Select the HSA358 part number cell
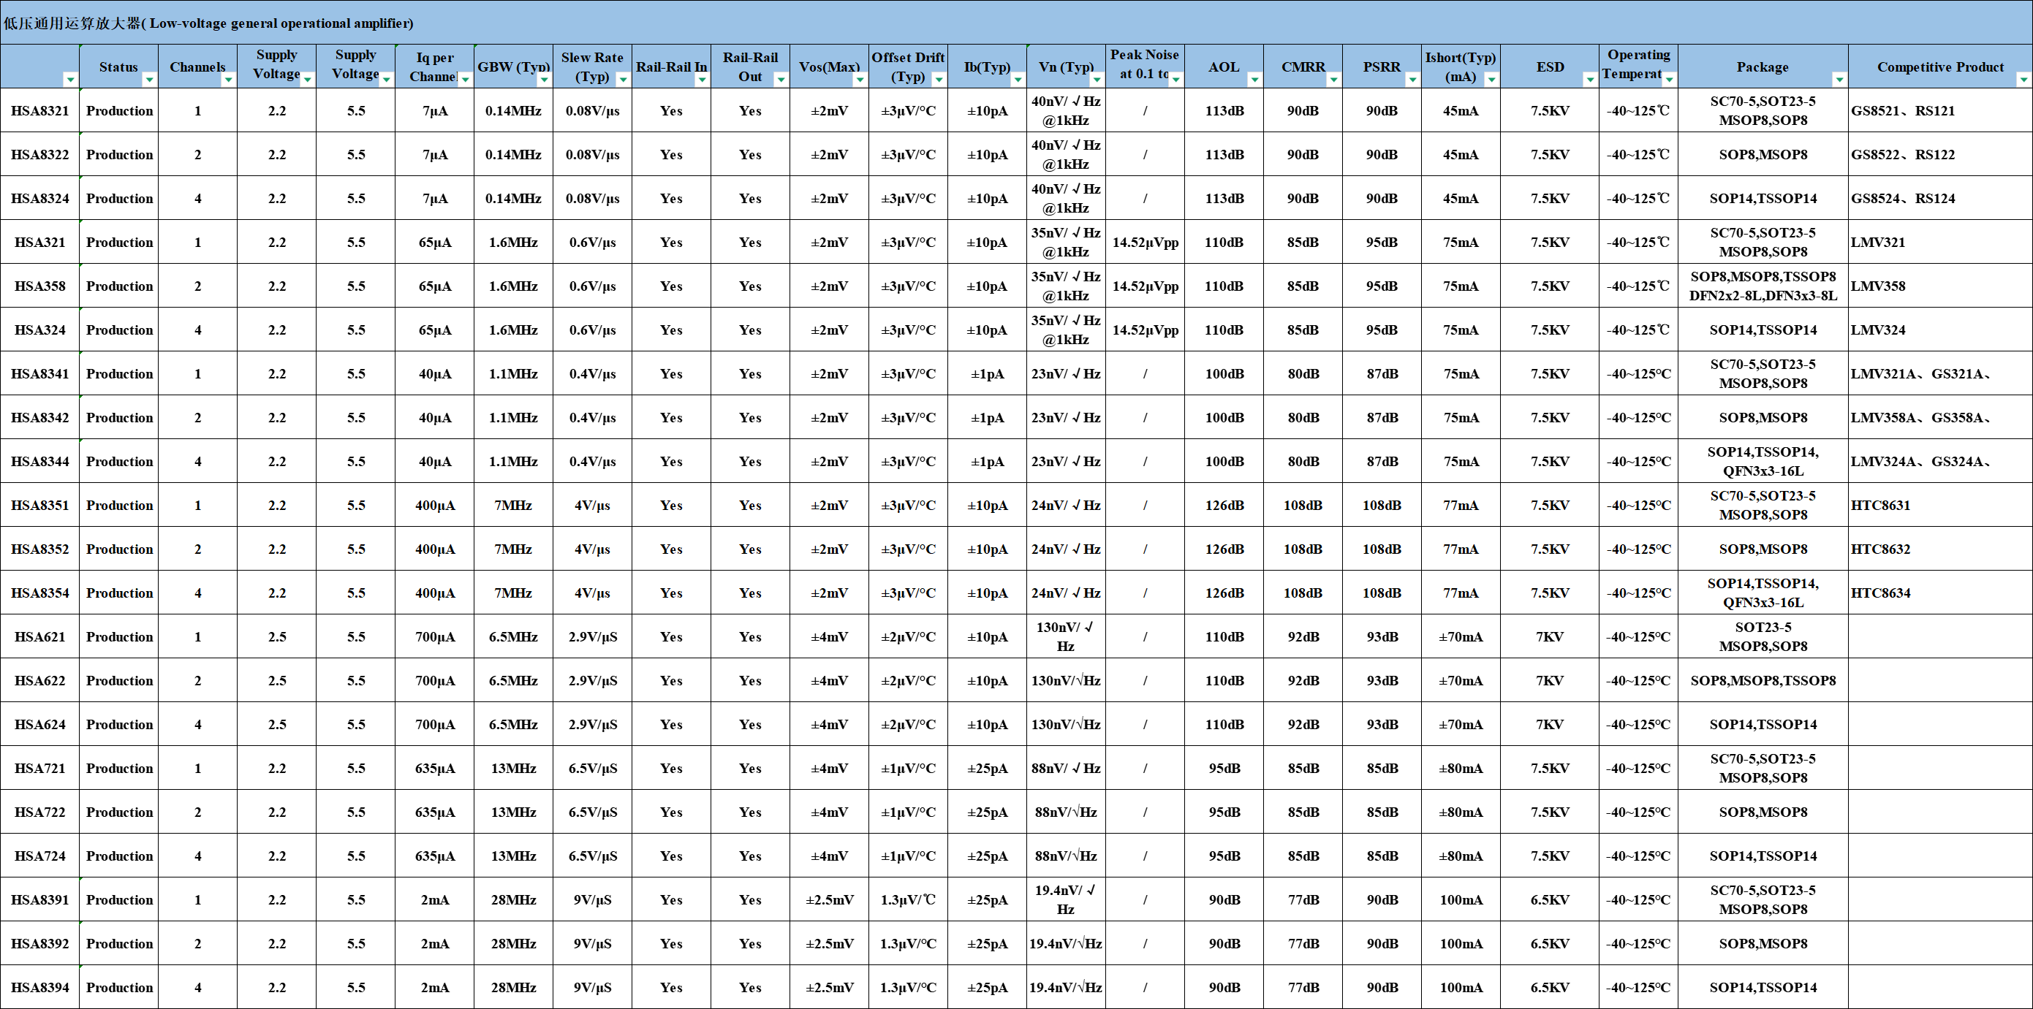 (x=39, y=286)
